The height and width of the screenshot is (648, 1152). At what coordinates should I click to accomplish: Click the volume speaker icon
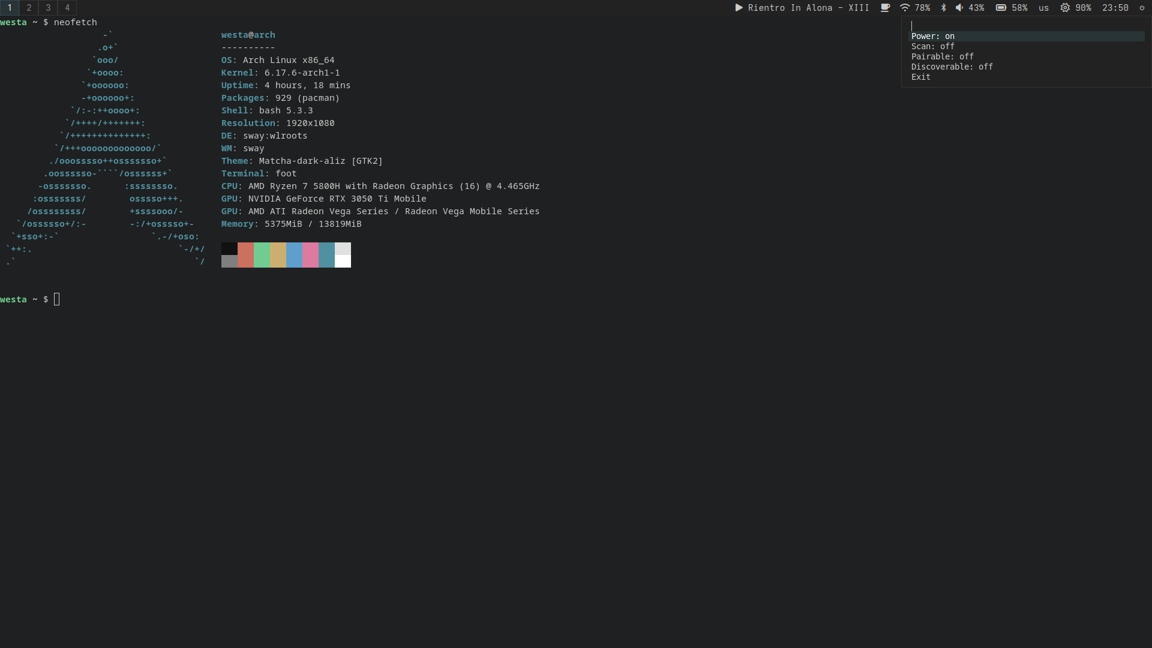click(x=959, y=8)
